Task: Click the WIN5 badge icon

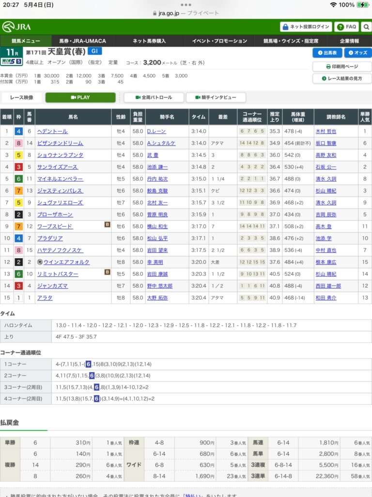Action: pos(12,62)
